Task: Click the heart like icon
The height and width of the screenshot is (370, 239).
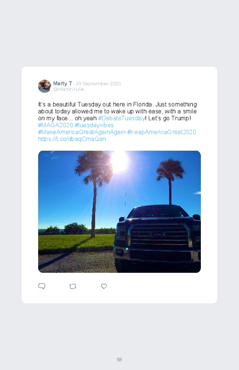Action: (x=104, y=286)
